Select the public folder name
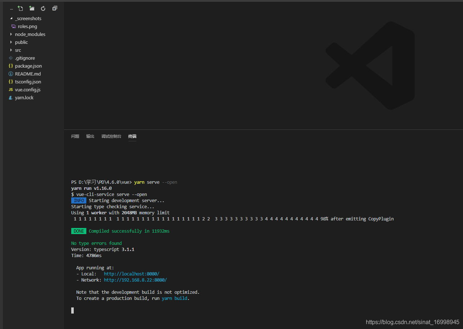This screenshot has height=329, width=463. 21,42
